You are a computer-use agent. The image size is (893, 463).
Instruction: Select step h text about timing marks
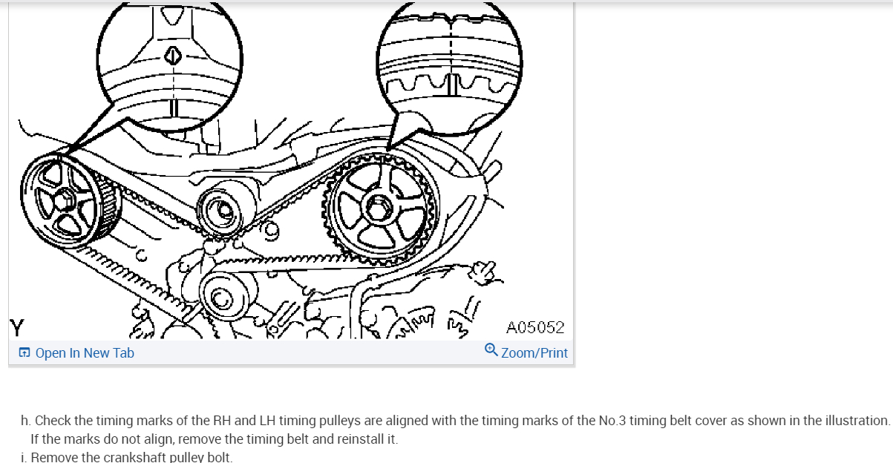coord(455,421)
